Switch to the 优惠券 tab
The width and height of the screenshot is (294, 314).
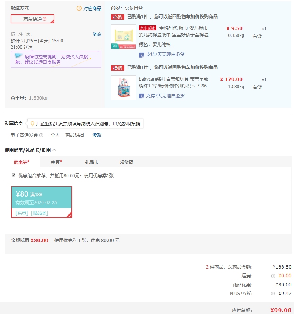(22, 162)
